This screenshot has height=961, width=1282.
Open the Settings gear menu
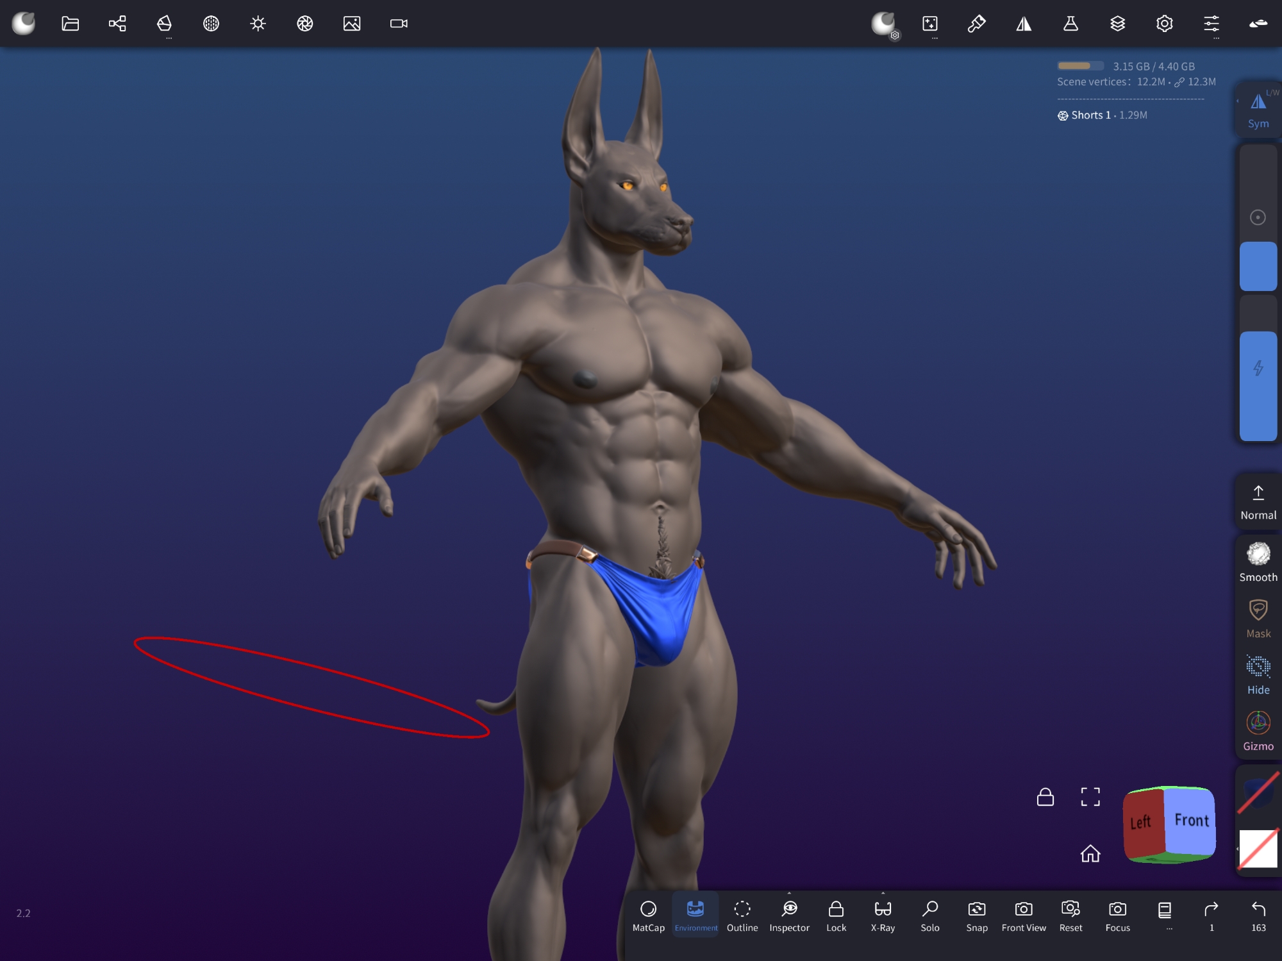tap(1164, 24)
